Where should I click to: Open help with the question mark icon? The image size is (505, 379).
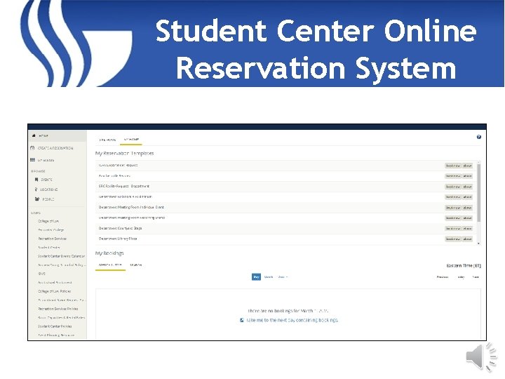(x=479, y=137)
